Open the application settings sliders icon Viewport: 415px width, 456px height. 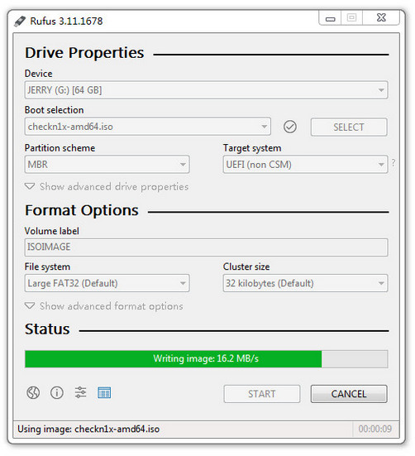coord(80,392)
